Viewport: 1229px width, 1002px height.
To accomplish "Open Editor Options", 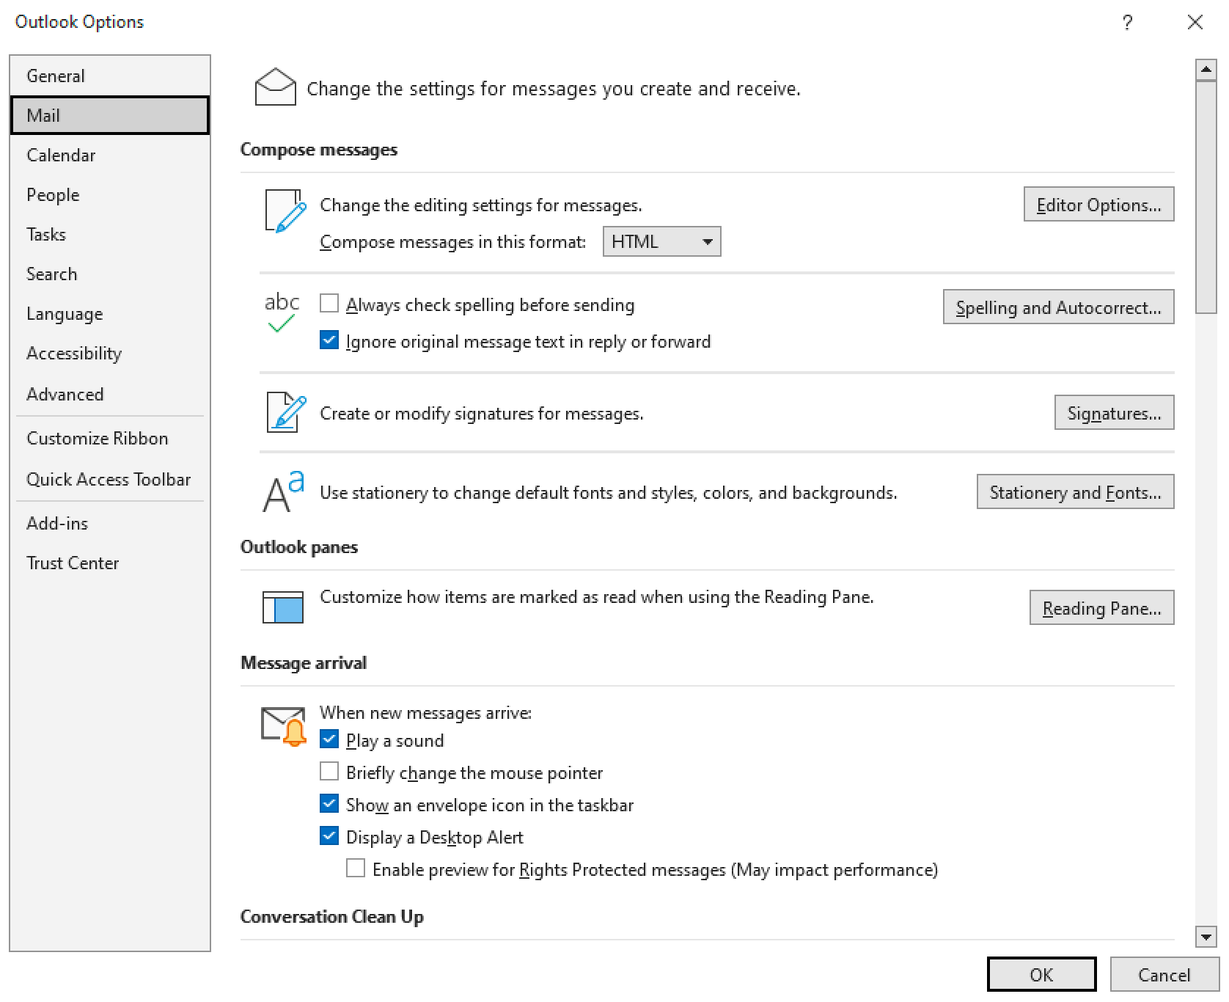I will (x=1098, y=205).
